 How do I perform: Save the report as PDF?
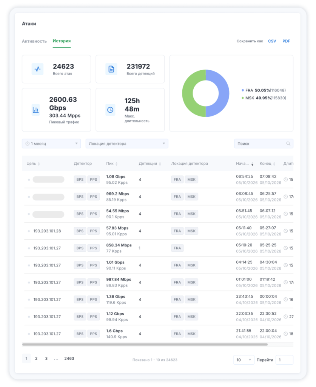286,41
